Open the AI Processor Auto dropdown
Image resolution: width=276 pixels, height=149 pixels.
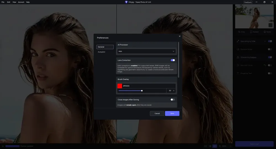coord(147,51)
